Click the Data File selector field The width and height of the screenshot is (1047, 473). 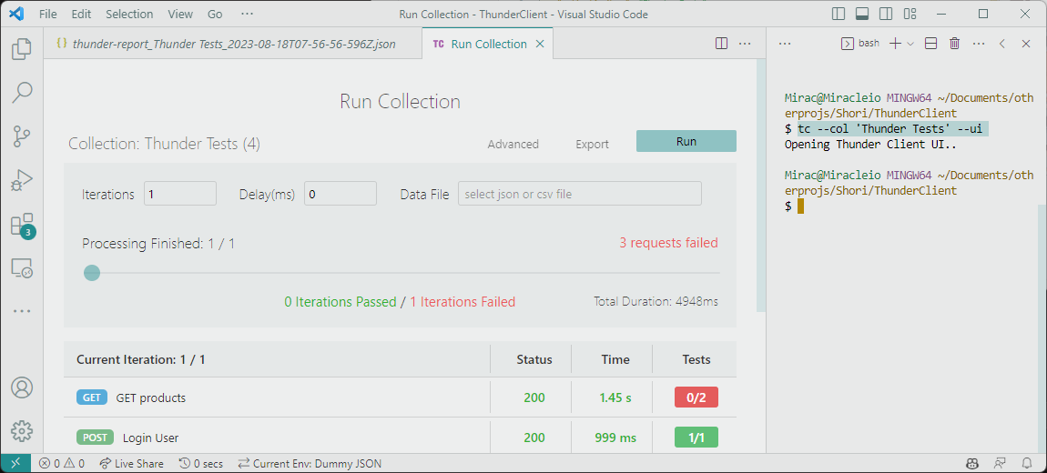point(580,194)
